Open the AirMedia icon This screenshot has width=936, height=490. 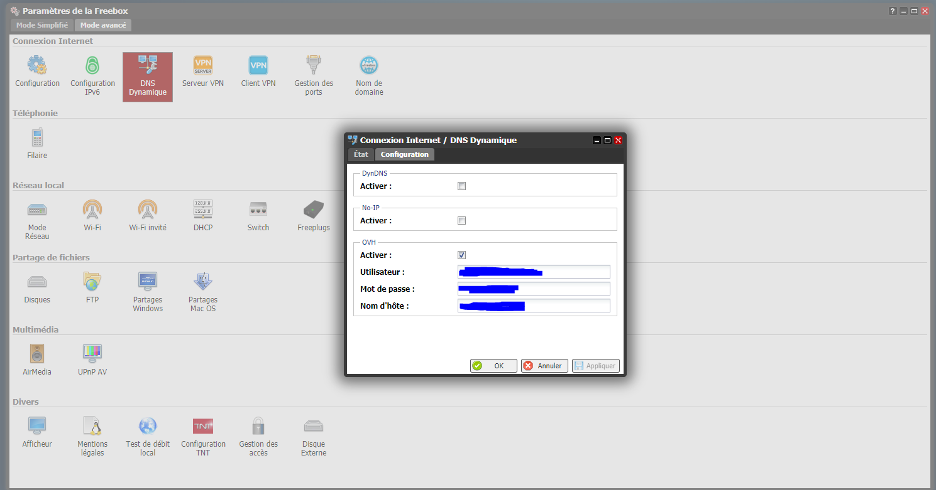point(37,360)
